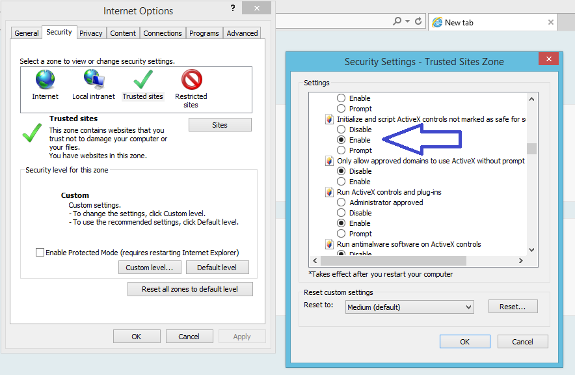The image size is (575, 375).
Task: Click the settings list scroll up arrow
Action: point(531,99)
